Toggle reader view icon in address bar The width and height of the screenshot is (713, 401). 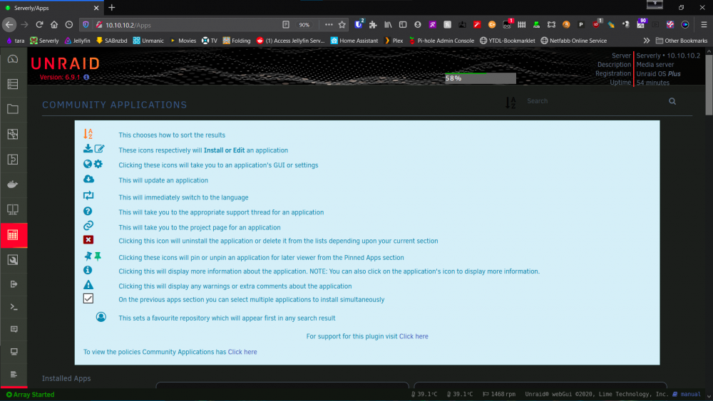286,25
